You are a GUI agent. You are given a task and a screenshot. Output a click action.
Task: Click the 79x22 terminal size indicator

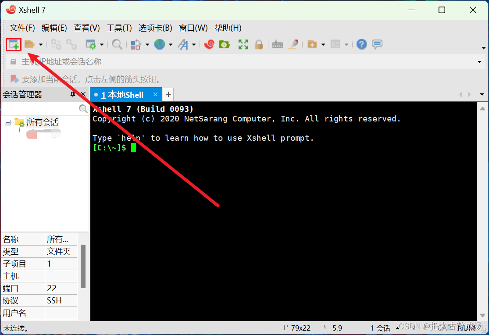297,328
